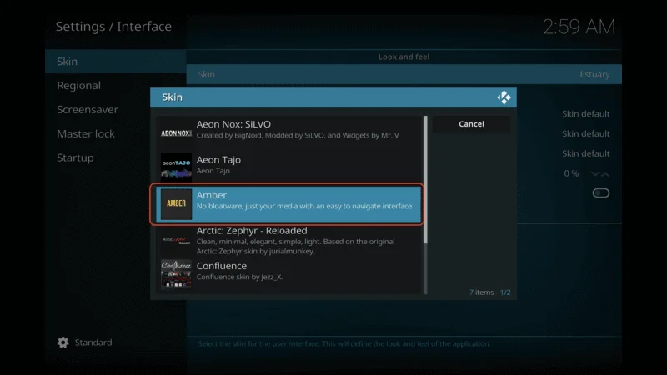667x375 pixels.
Task: Select the Confluence skin title
Action: (222, 266)
